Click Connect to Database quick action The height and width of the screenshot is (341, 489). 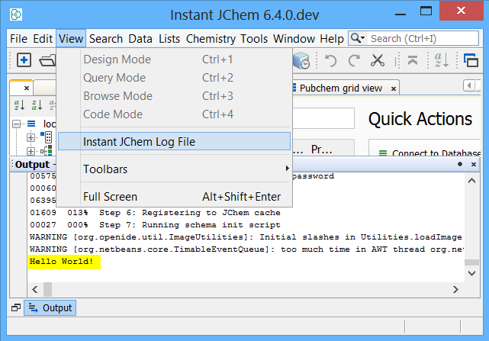pos(431,153)
